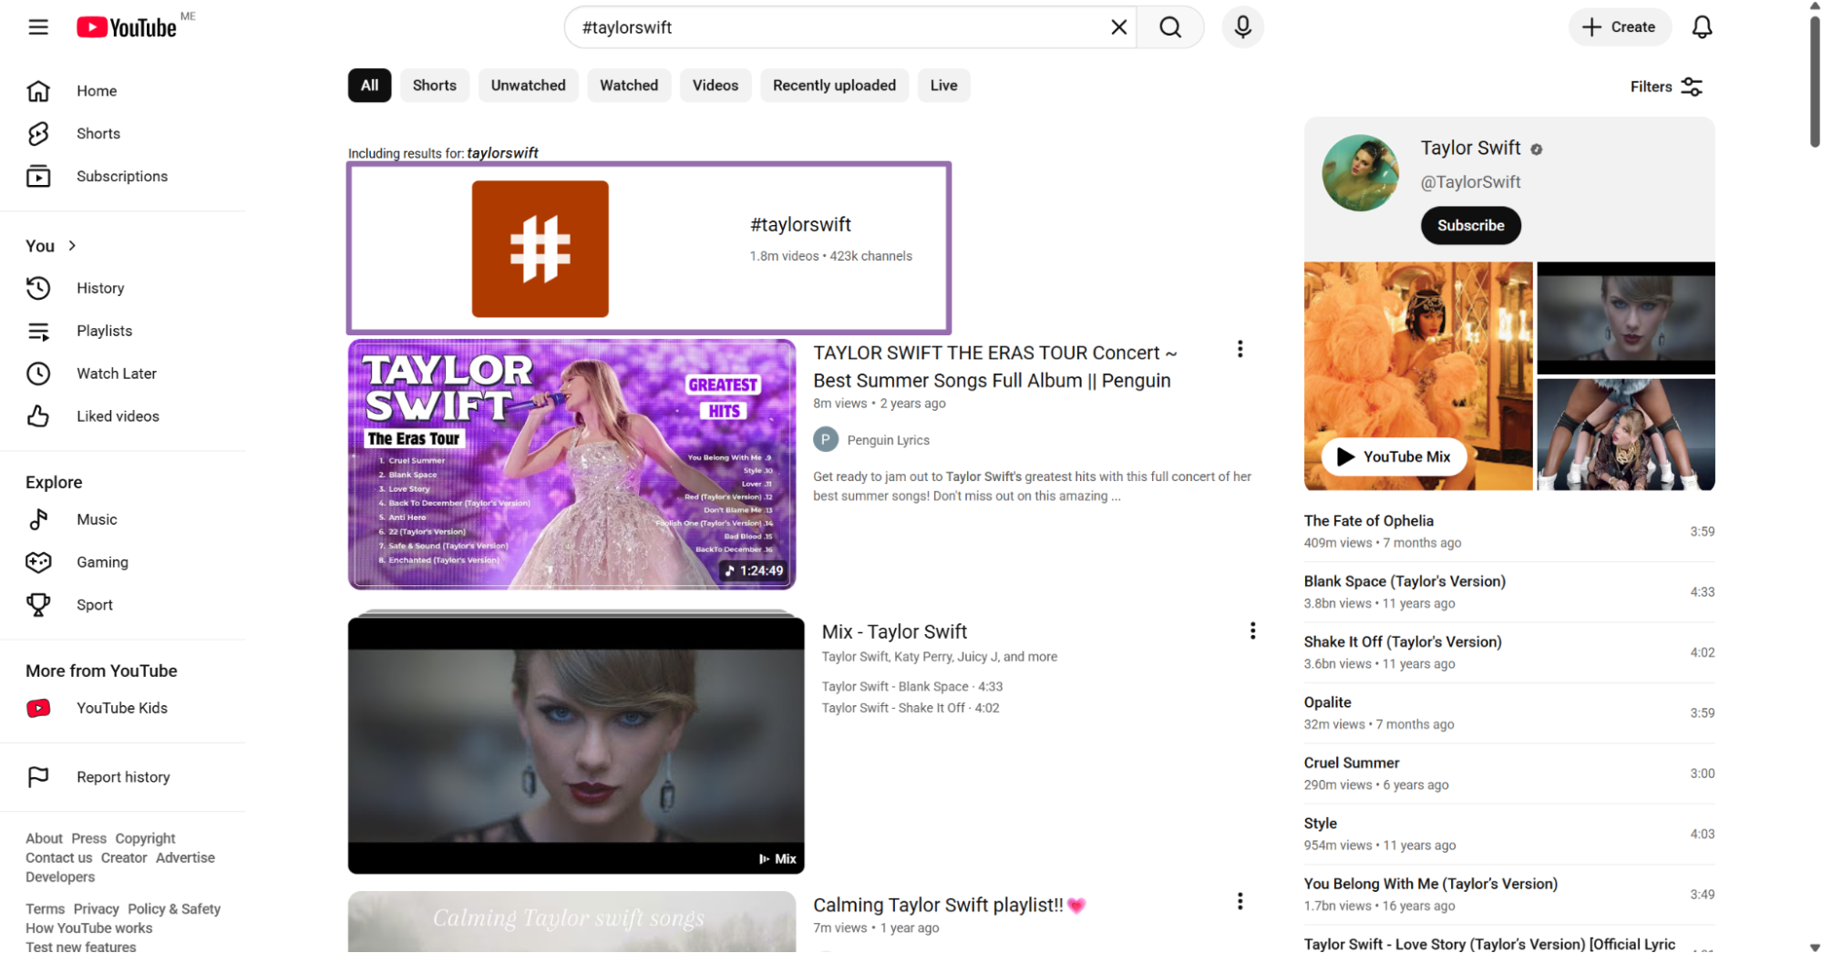Screen dimensions: 1822x953
Task: Clear the search text with the X icon
Action: [1119, 27]
